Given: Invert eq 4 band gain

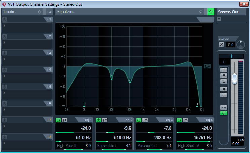Looking at the screenshot, I should coord(185,120).
